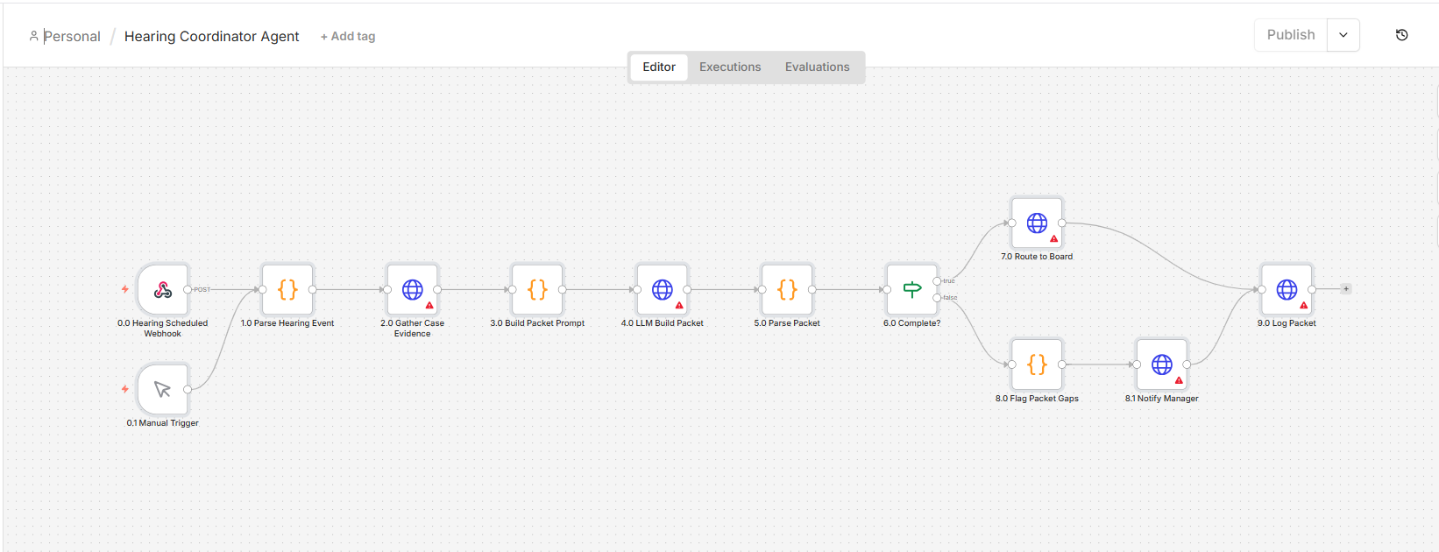Image resolution: width=1439 pixels, height=552 pixels.
Task: Open the 4.0 LLM Build Packet node
Action: (x=663, y=289)
